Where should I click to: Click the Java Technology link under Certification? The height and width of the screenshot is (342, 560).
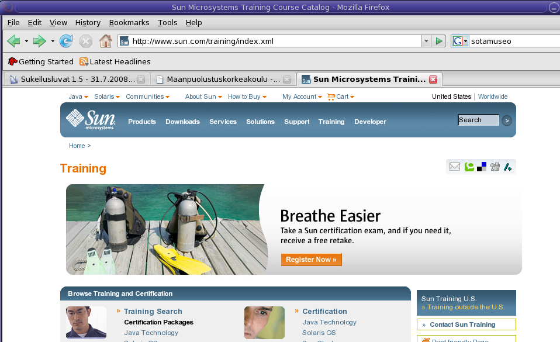click(329, 322)
